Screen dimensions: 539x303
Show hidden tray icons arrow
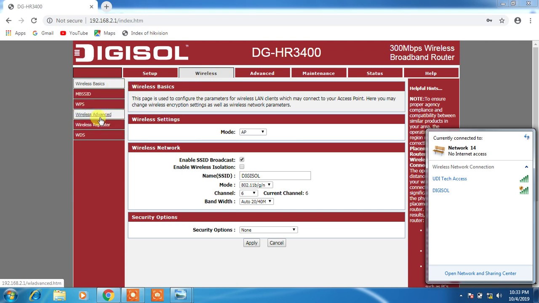[x=461, y=295]
